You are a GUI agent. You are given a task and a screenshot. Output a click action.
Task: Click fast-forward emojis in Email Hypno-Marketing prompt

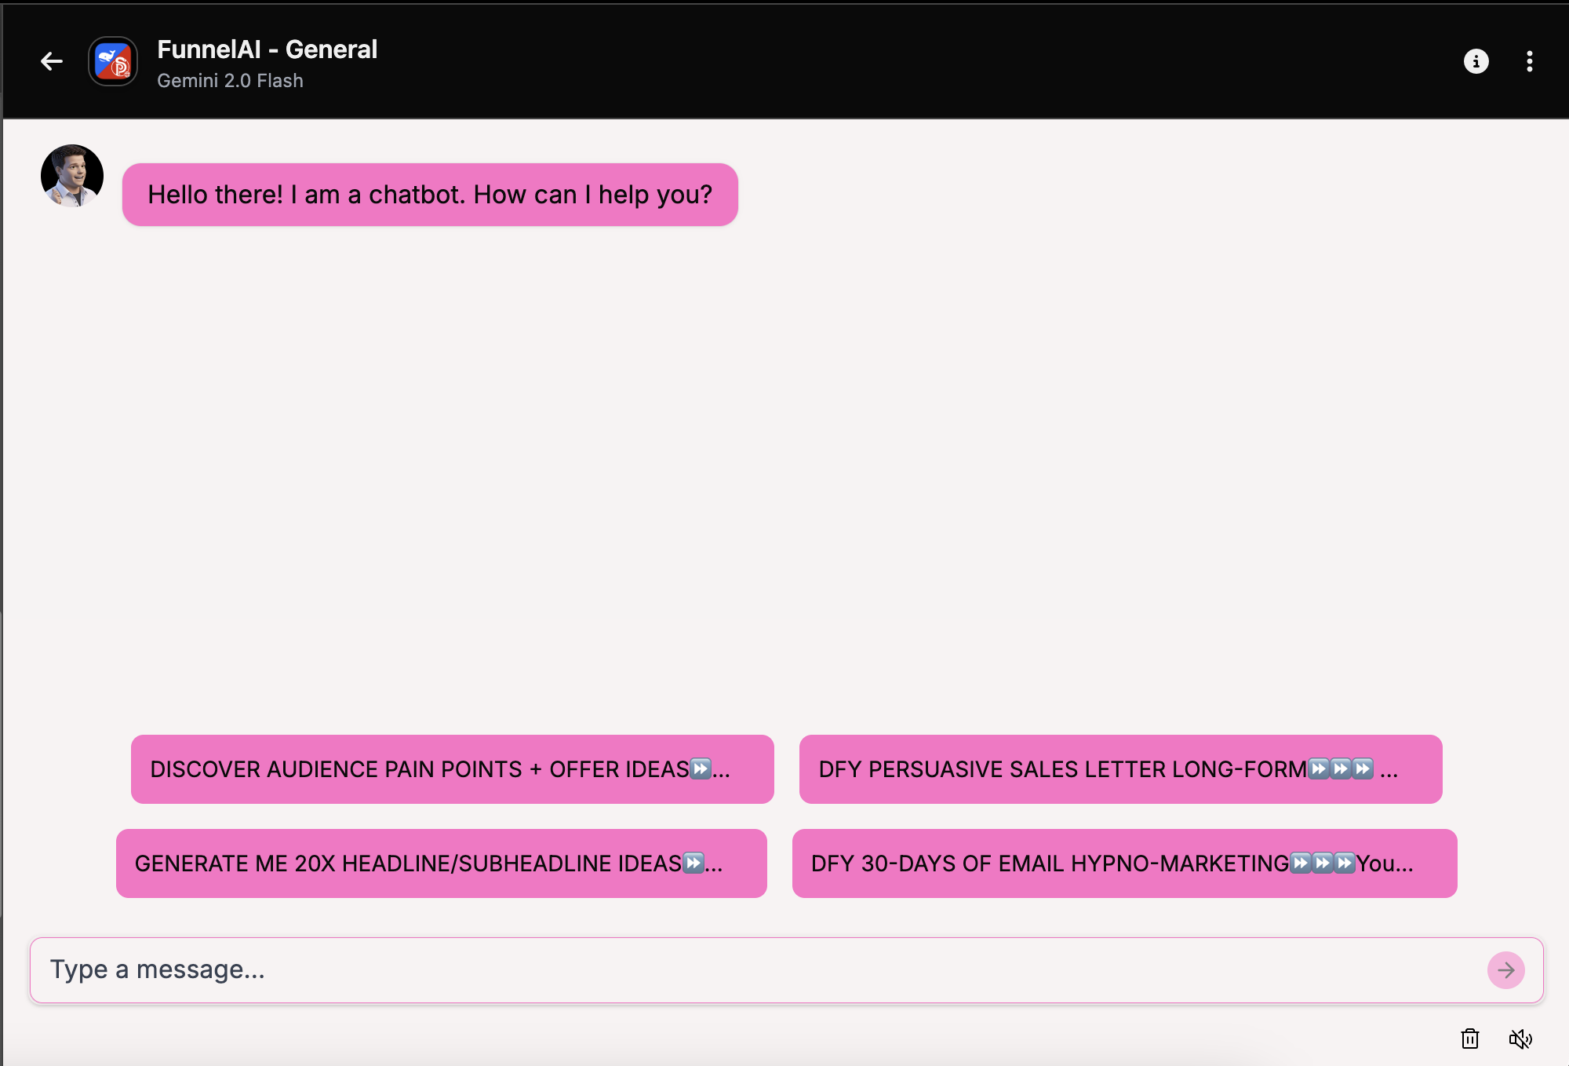[x=1323, y=863]
